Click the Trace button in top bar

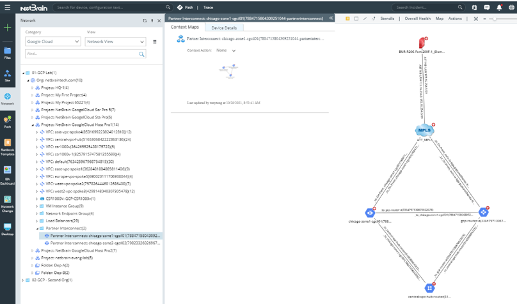(x=208, y=7)
